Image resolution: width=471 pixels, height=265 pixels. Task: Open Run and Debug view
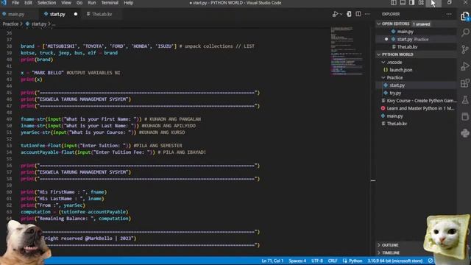[x=465, y=66]
